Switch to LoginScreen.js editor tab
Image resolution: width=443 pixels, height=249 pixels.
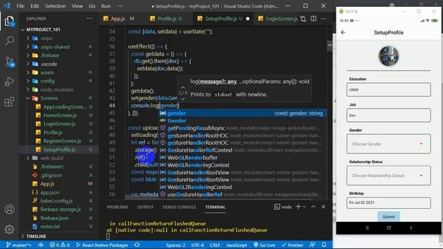coord(281,19)
